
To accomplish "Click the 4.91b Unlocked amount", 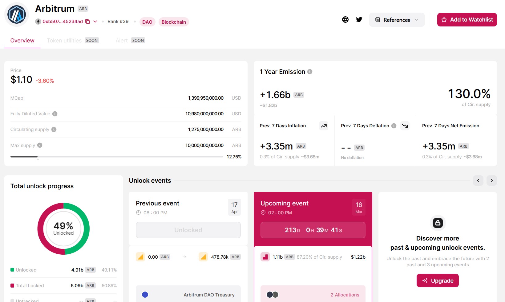I will tap(77, 270).
